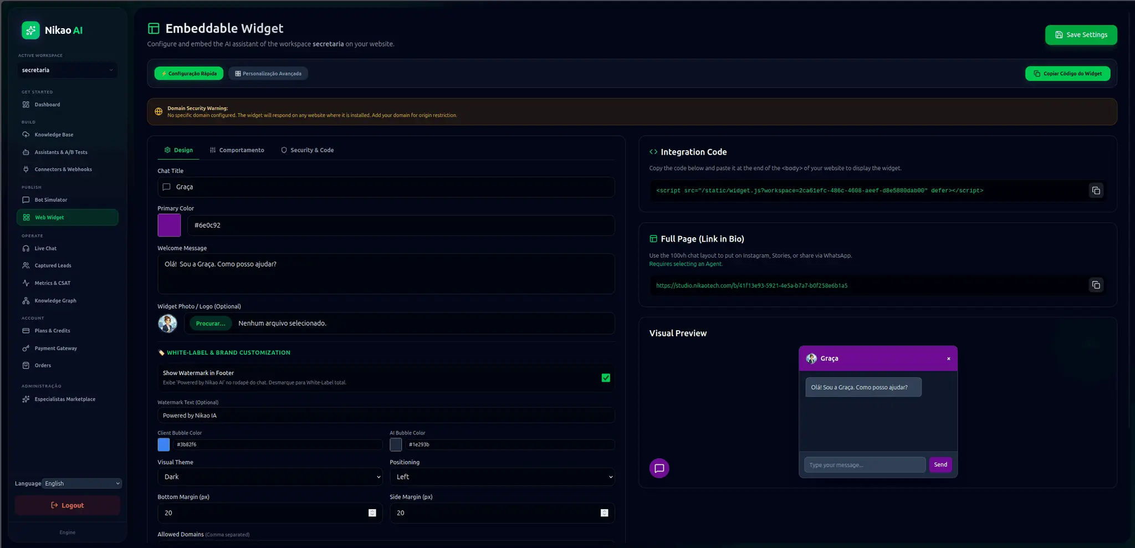1135x548 pixels.
Task: Open the Client Bubble Color swatch
Action: point(163,445)
